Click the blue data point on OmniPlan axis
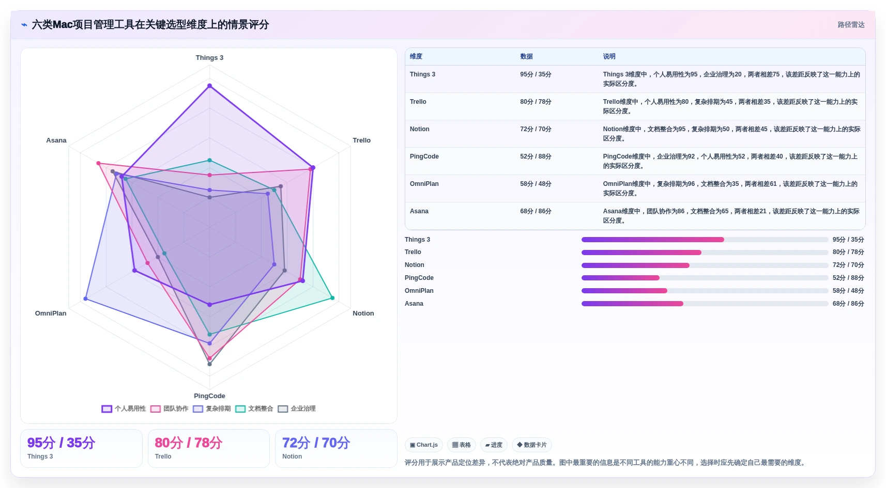 pos(86,299)
